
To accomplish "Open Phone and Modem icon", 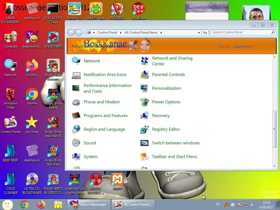I will (76, 102).
